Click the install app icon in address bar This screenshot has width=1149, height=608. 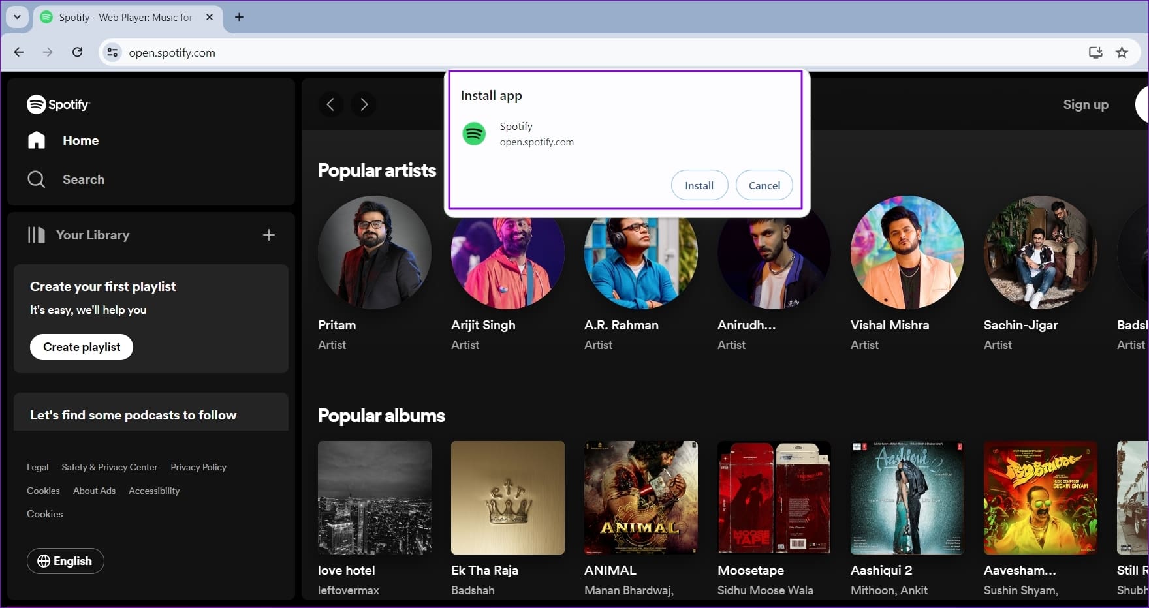[1095, 52]
